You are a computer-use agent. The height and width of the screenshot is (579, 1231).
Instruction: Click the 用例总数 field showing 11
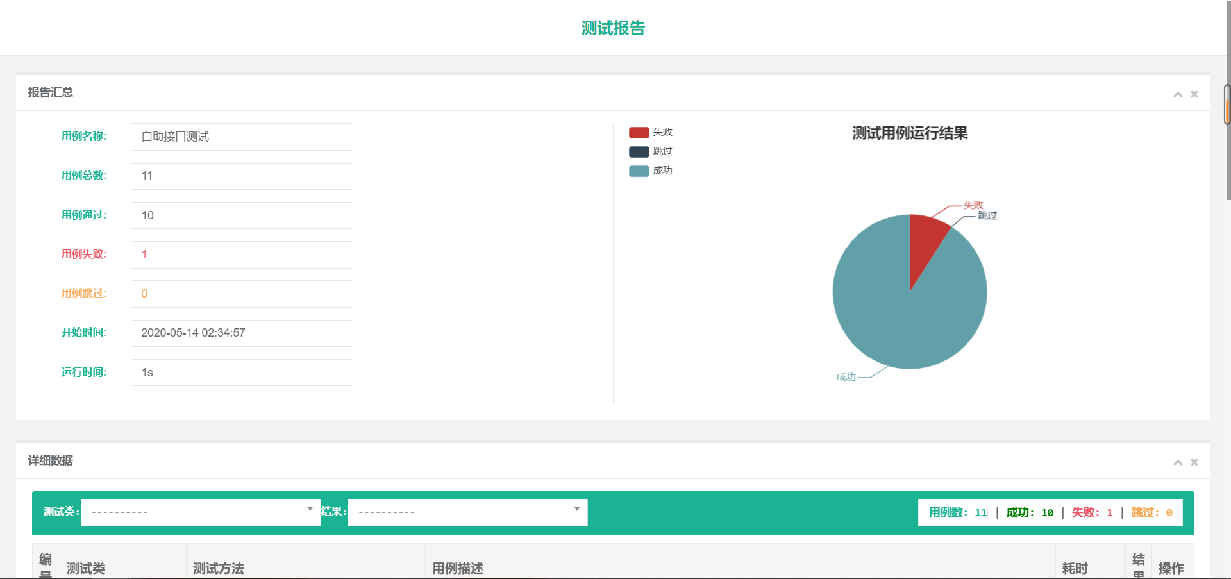242,176
